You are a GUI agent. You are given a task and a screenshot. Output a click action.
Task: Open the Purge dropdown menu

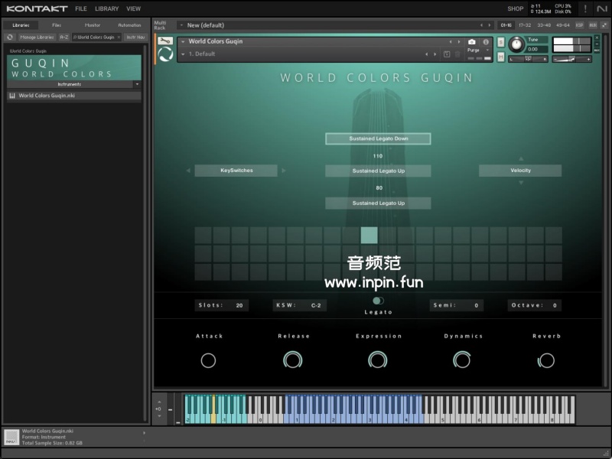pyautogui.click(x=474, y=50)
